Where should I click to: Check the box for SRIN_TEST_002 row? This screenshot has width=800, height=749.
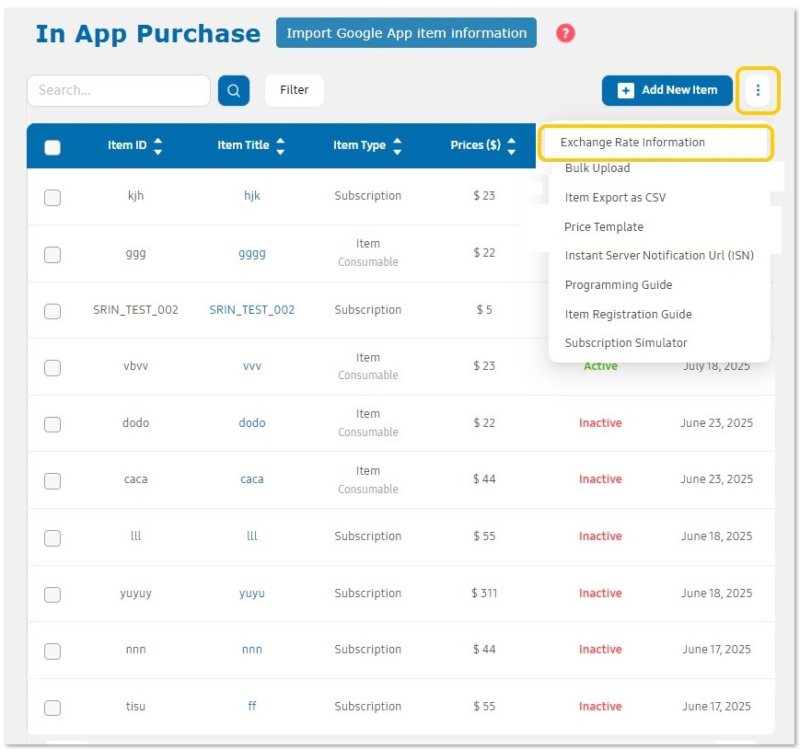click(x=52, y=311)
